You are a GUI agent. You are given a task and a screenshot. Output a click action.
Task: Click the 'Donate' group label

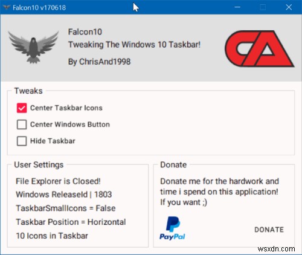(173, 165)
